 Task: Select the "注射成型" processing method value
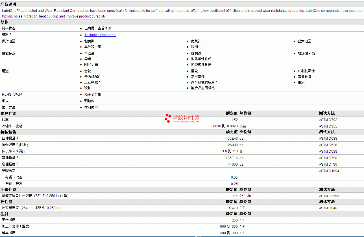[91, 107]
